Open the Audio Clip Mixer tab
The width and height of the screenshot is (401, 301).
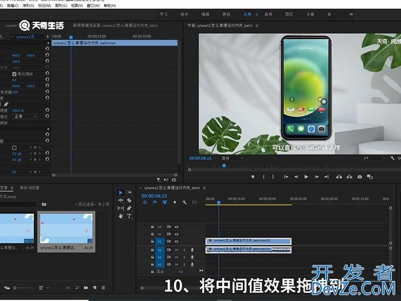click(115, 26)
